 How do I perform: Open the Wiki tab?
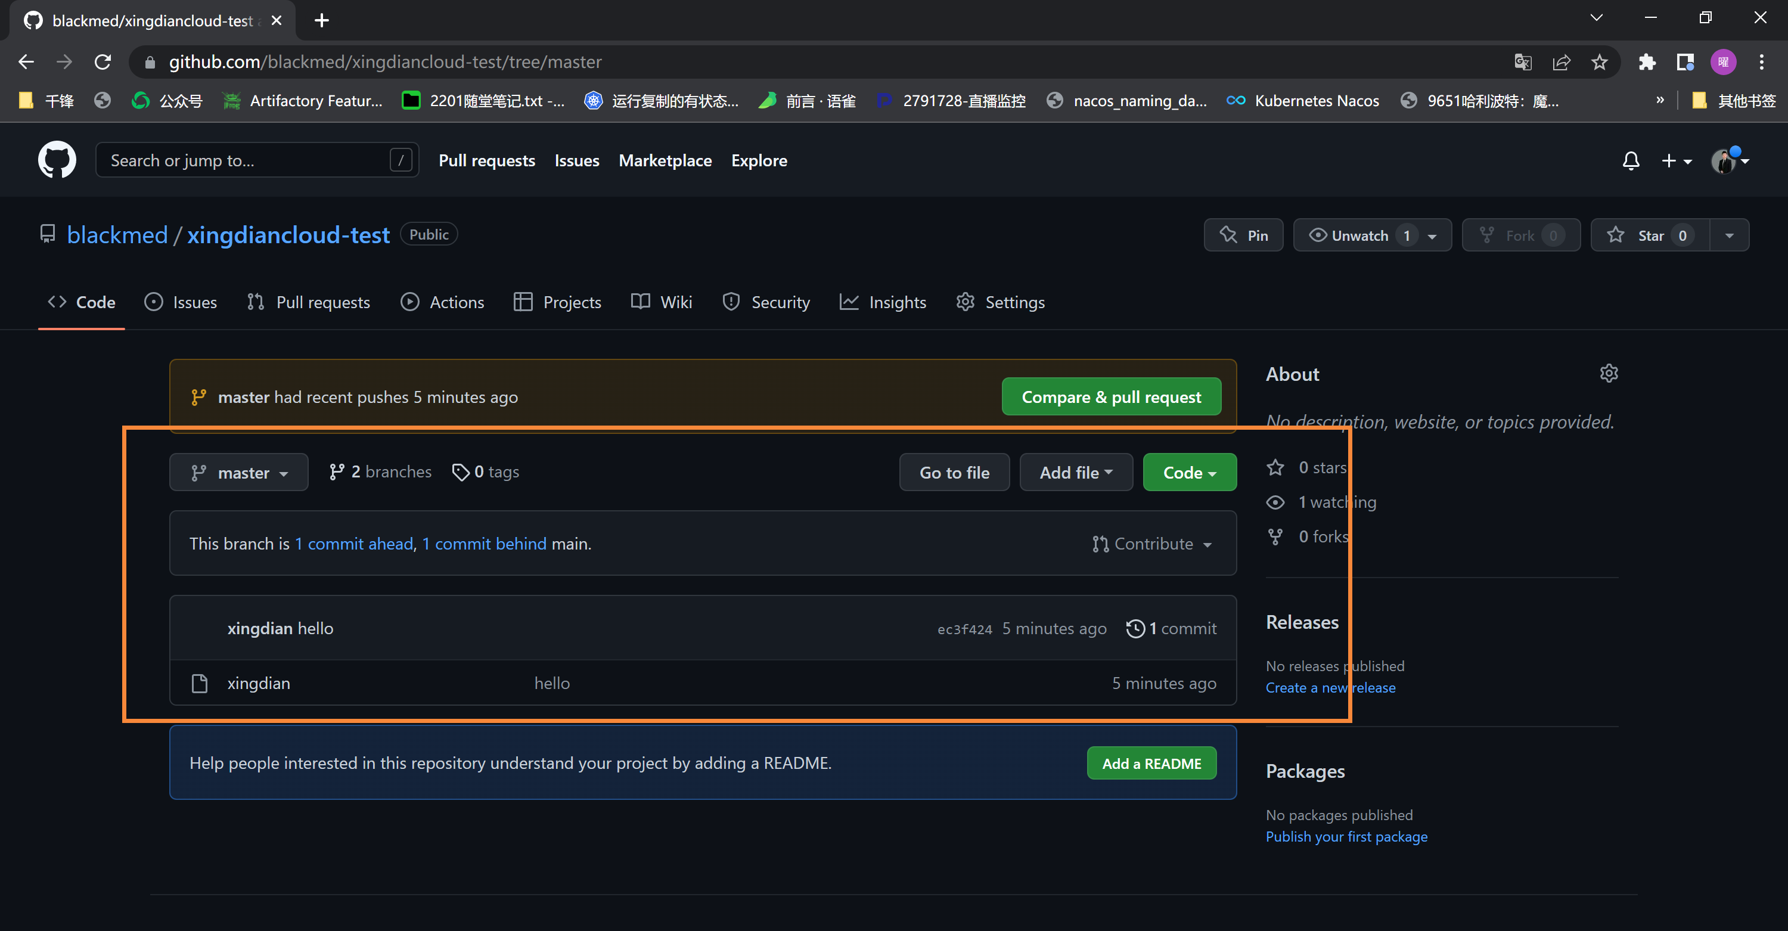[x=662, y=302]
